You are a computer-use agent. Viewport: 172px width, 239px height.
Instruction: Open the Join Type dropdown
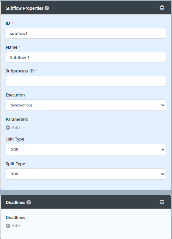point(86,150)
